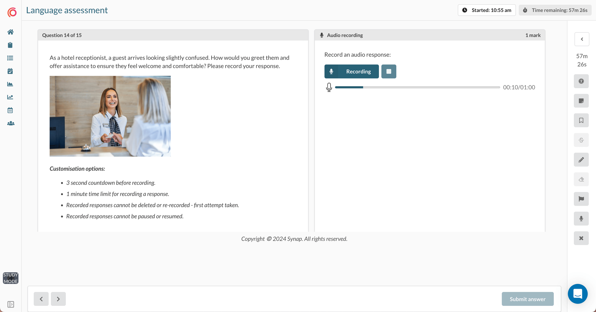596x312 pixels.
Task: Switch to Study Mode
Action: [10, 278]
